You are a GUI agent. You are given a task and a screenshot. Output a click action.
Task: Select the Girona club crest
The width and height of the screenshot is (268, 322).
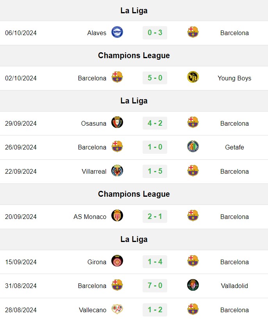pos(117,261)
